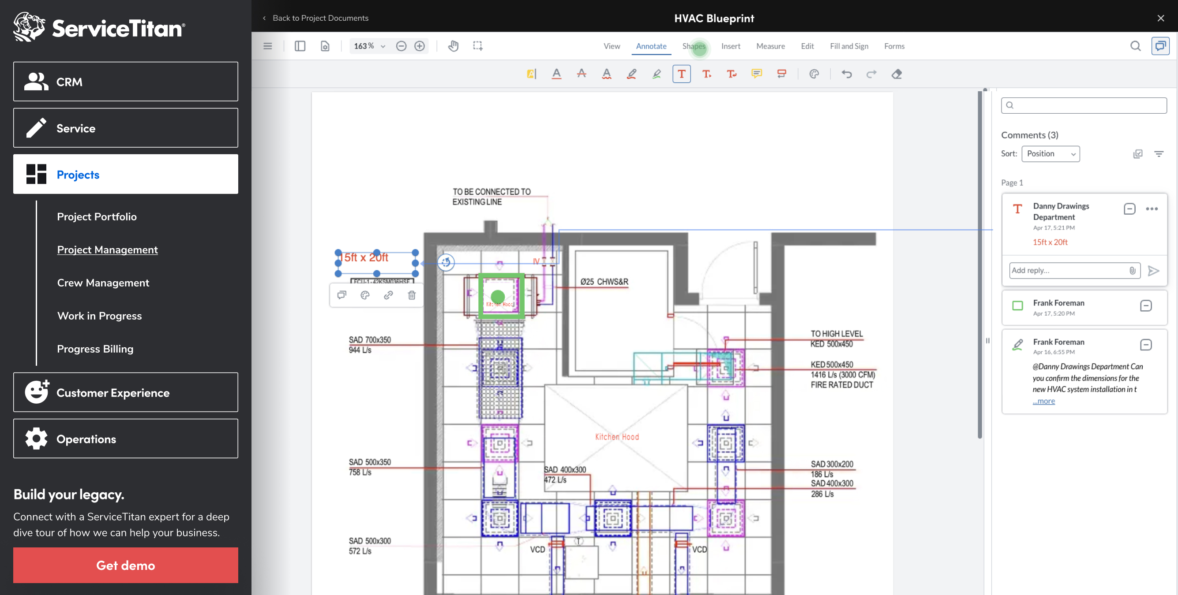Open the document search magnifier
Screen dimensions: 1178x595
[1135, 46]
